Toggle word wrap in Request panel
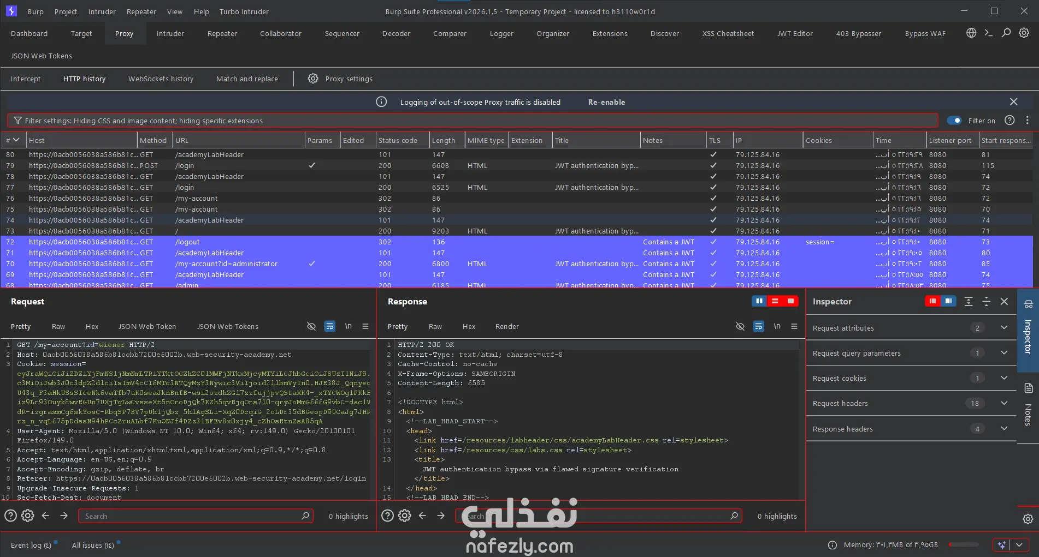 (x=330, y=326)
